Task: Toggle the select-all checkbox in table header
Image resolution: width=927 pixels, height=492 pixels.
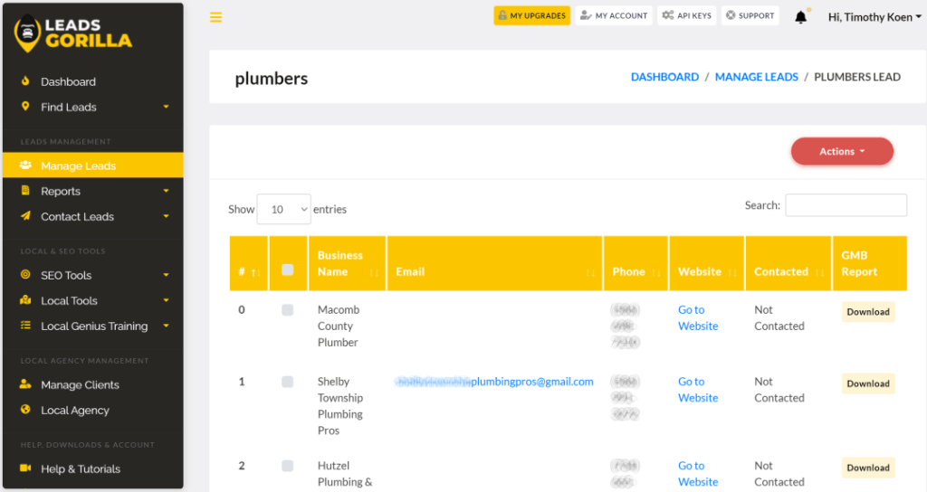Action: point(287,270)
